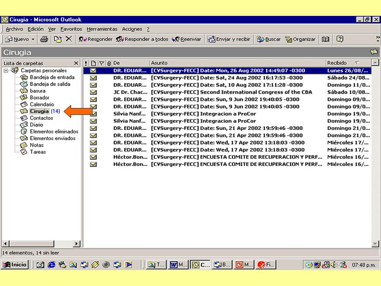The height and width of the screenshot is (286, 381).
Task: Delete selected message with X icon
Action: tap(69, 39)
